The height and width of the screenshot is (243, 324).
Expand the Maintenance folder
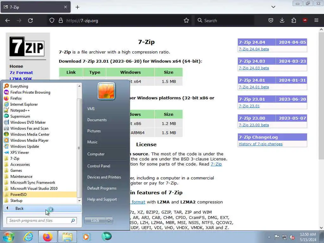(x=21, y=176)
